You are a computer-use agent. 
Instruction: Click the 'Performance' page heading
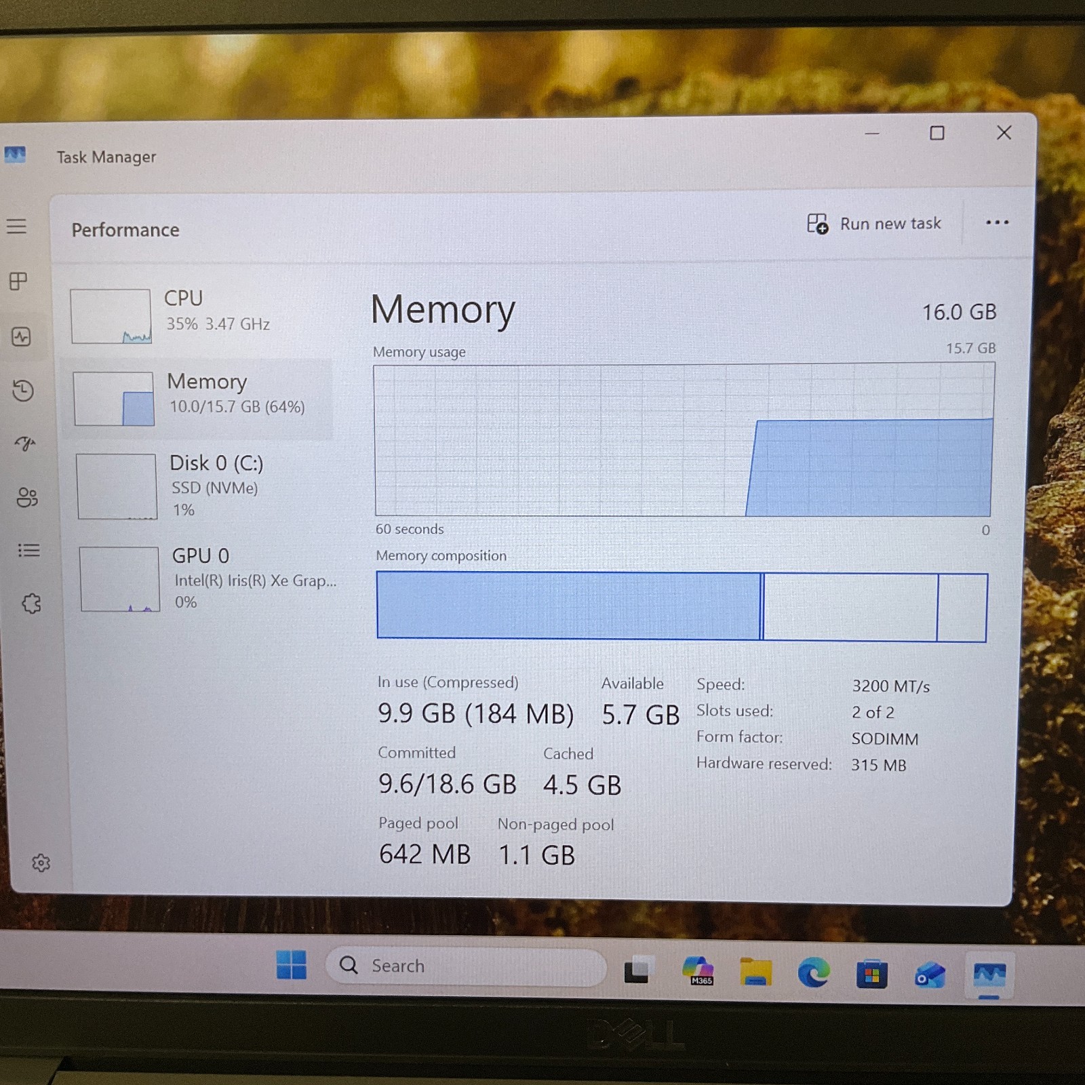click(125, 230)
